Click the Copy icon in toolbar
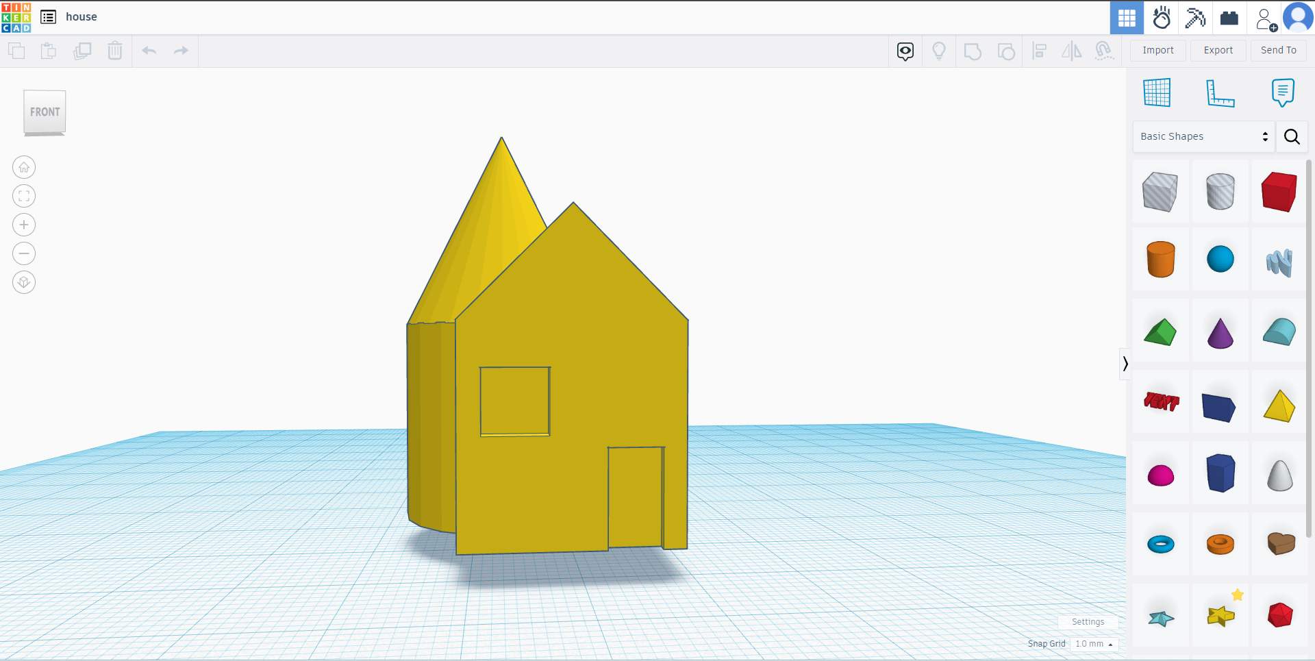Screen dimensions: 1315x661 coord(16,51)
